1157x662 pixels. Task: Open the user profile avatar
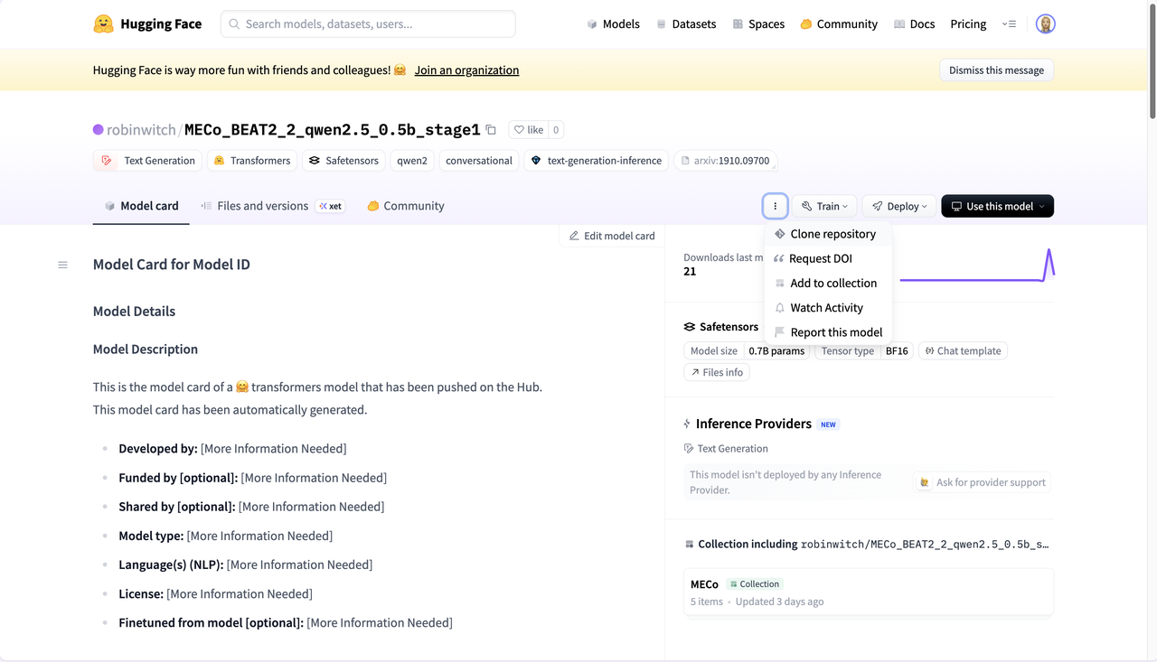pos(1045,24)
